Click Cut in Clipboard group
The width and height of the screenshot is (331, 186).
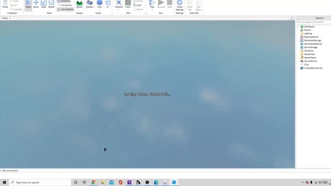pyautogui.click(x=14, y=5)
